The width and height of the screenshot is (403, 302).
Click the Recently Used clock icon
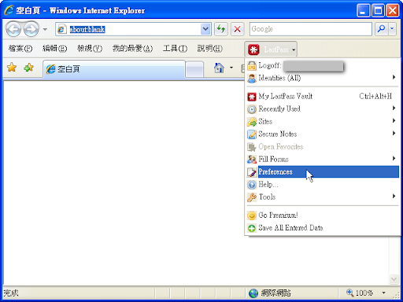pos(252,109)
